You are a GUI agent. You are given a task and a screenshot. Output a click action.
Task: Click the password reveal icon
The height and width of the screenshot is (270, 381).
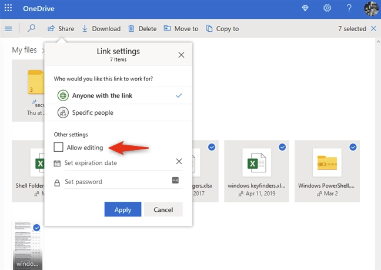click(x=175, y=180)
